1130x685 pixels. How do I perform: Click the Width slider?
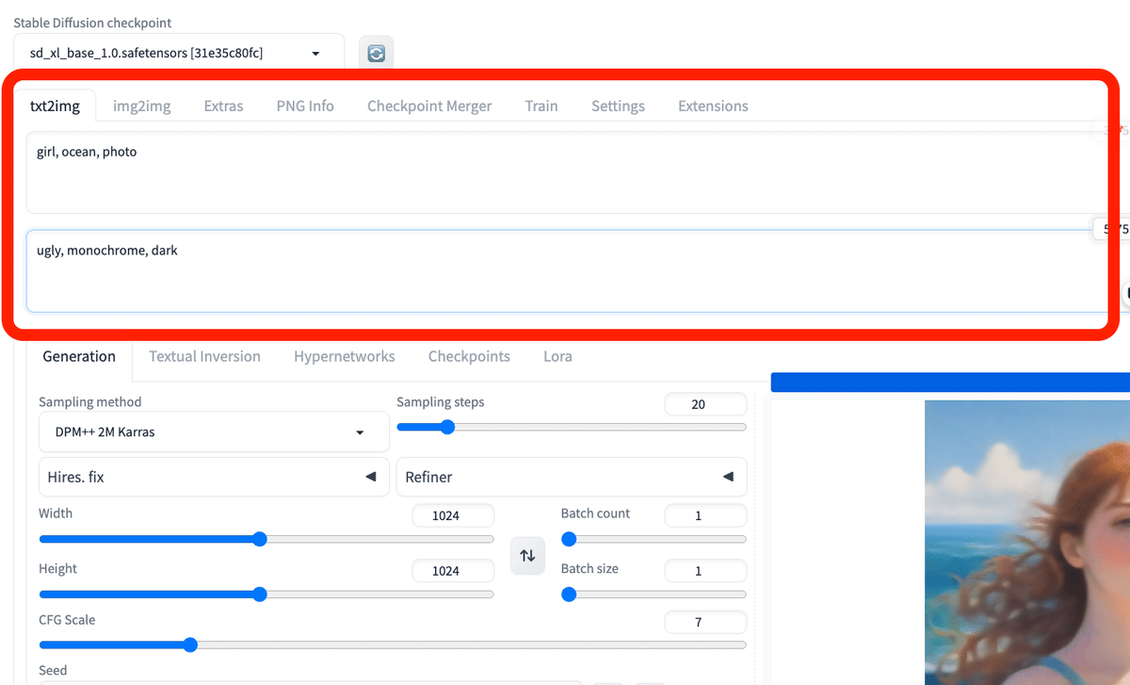coord(266,539)
